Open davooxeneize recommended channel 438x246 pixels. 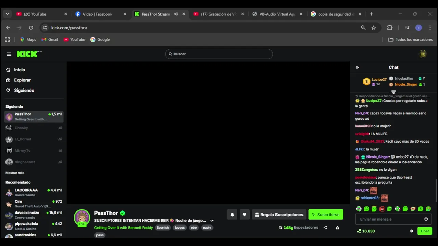pos(34,215)
